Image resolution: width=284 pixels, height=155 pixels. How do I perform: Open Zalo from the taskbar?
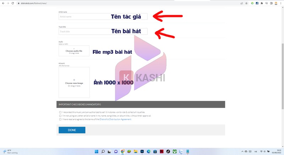pos(181,151)
